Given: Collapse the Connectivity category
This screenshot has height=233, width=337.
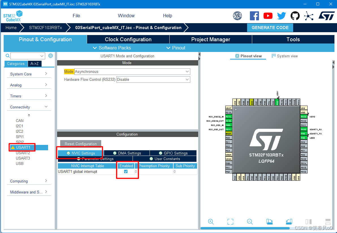Looking at the screenshot, I should tap(29, 107).
